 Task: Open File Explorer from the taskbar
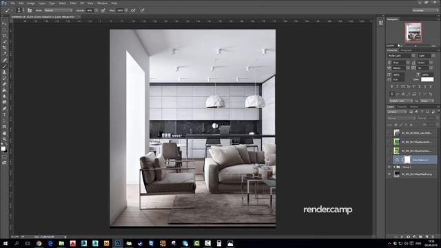pos(61,243)
